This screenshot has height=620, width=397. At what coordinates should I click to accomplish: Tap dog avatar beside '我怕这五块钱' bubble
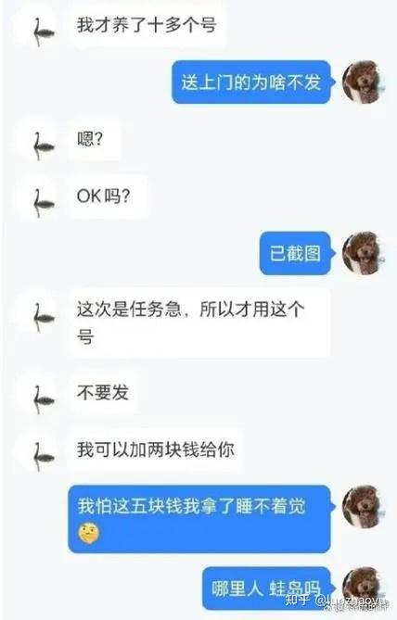tap(364, 507)
